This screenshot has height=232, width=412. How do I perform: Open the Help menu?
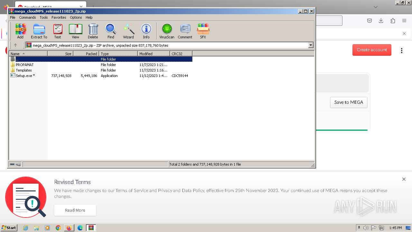tap(89, 17)
